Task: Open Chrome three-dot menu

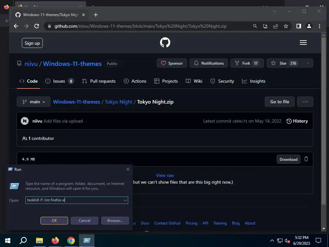Action: (x=319, y=26)
